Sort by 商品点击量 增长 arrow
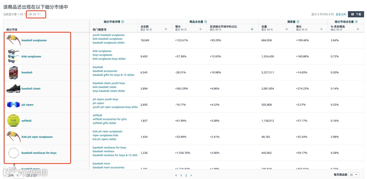This screenshot has width=367, height=179. (x=200, y=29)
